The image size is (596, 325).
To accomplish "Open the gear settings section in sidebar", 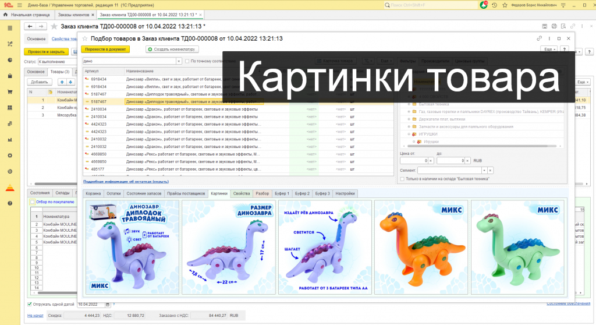I will tap(10, 156).
